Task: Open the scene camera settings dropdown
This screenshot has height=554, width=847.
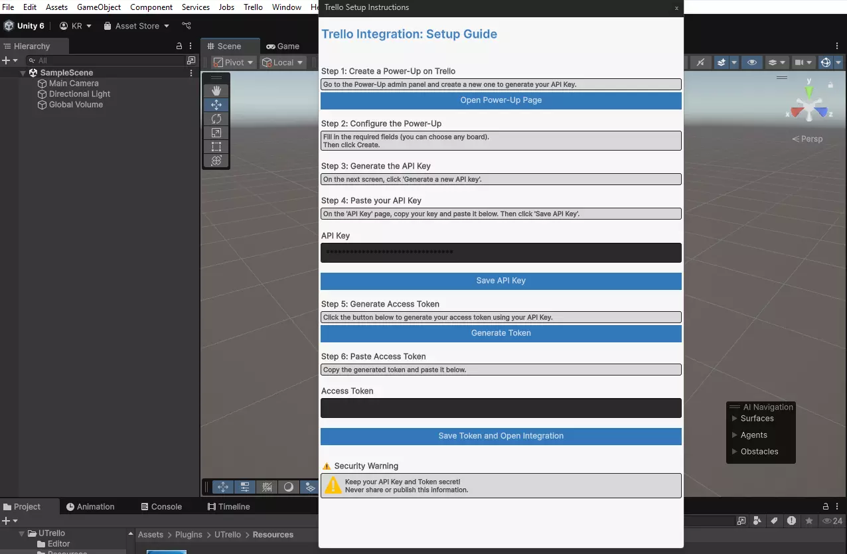Action: pos(803,62)
